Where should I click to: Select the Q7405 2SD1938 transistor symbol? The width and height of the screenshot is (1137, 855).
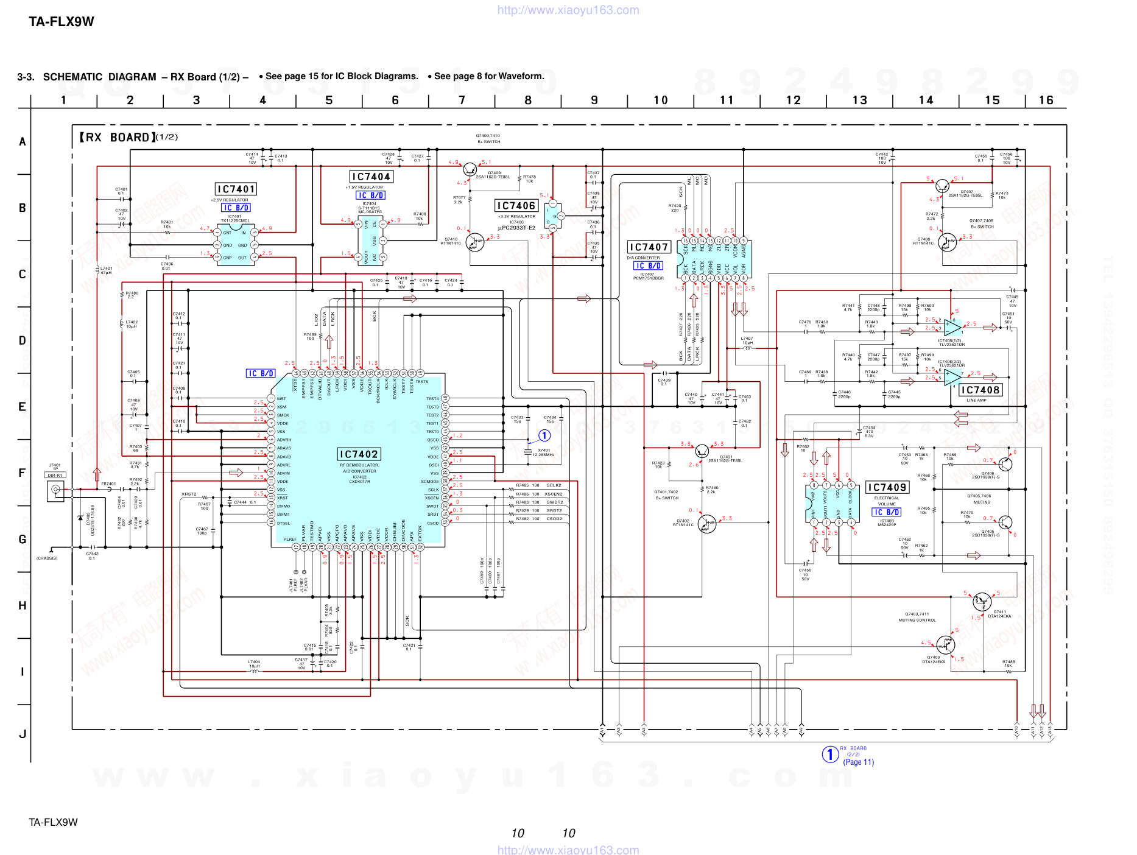click(x=1005, y=522)
